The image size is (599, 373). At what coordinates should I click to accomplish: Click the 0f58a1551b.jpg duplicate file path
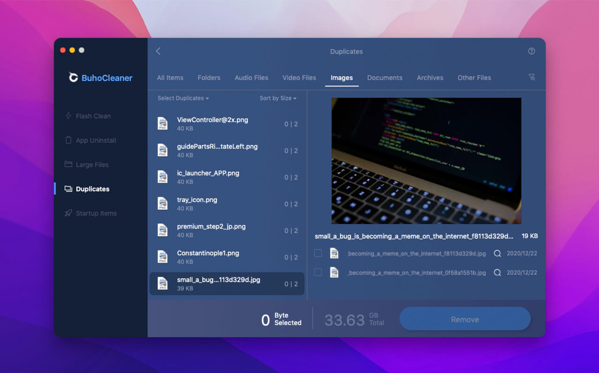tap(417, 272)
